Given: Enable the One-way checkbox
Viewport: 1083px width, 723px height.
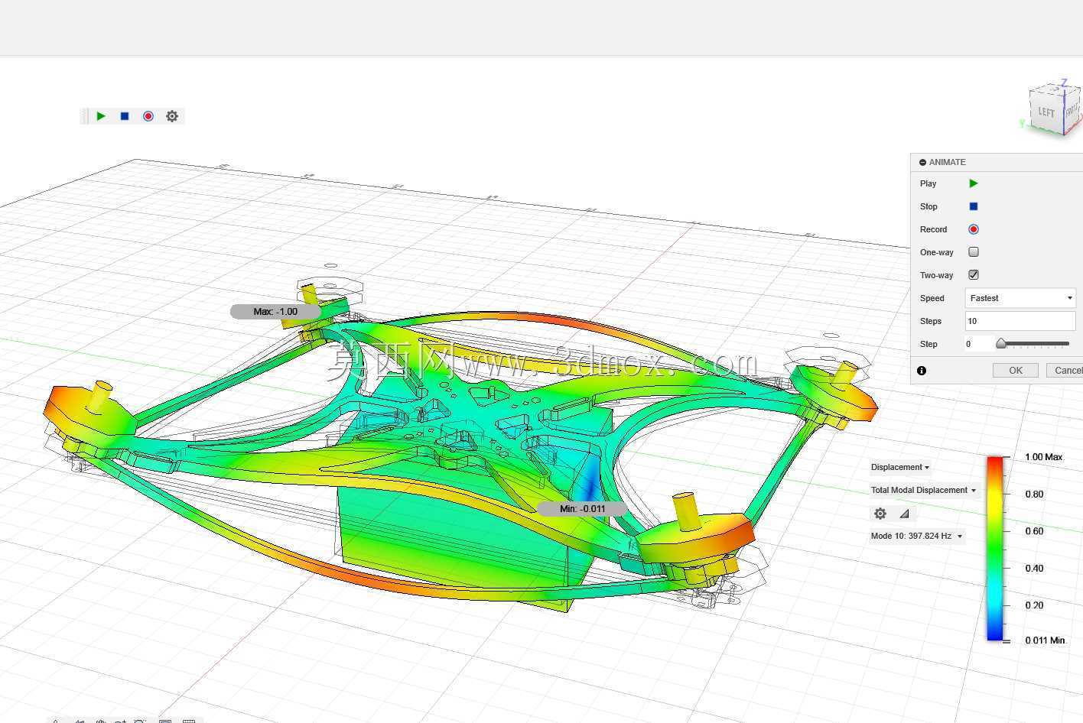Looking at the screenshot, I should pos(974,252).
